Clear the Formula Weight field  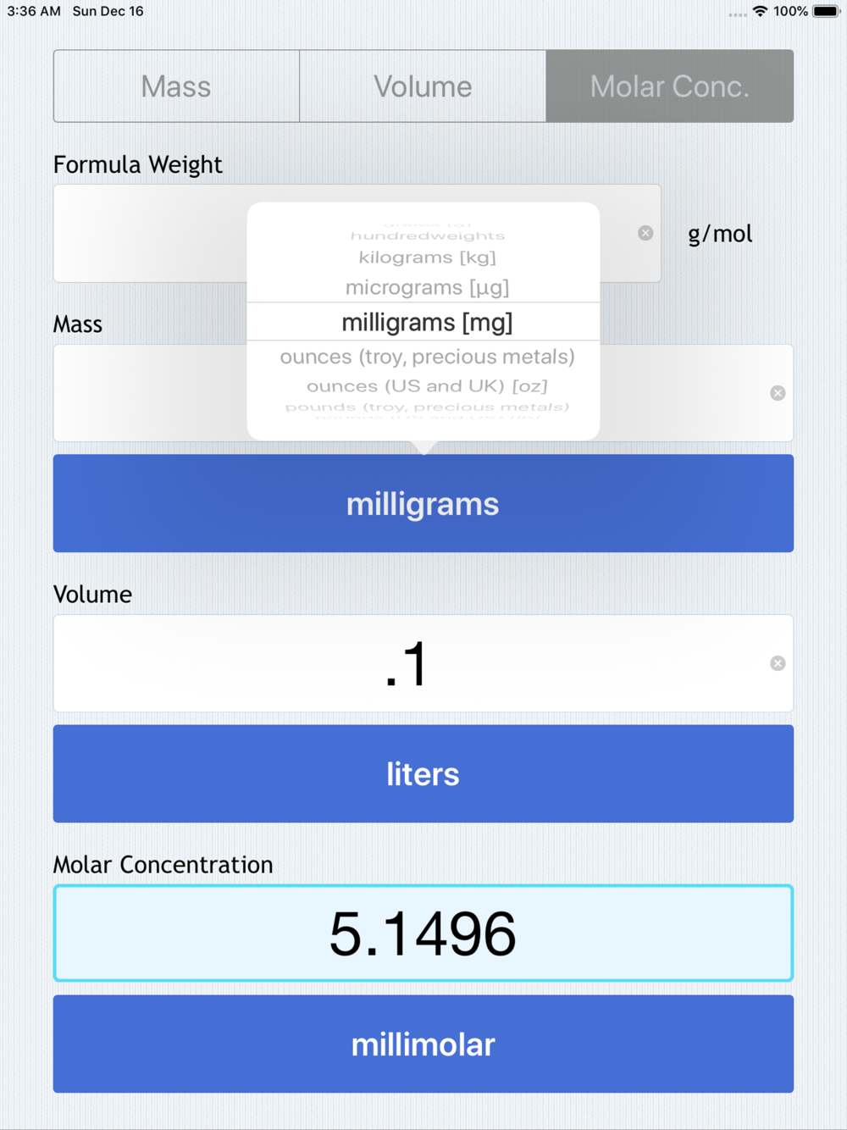(x=645, y=233)
